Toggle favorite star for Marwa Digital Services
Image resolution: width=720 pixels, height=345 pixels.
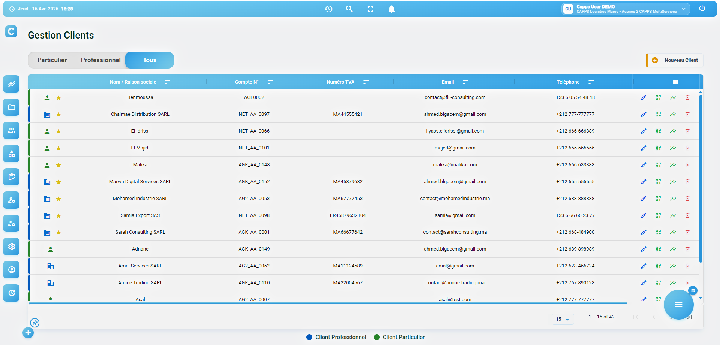[58, 182]
